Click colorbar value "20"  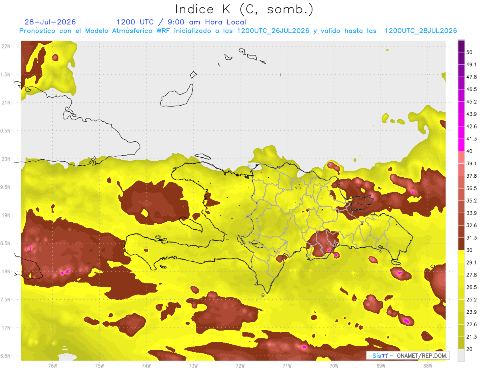[x=470, y=349]
